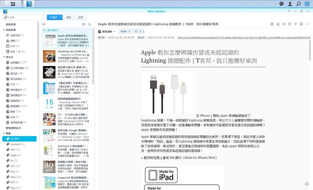The image size is (313, 190).
Task: Select the NAS (24) tag
Action: coord(14,177)
